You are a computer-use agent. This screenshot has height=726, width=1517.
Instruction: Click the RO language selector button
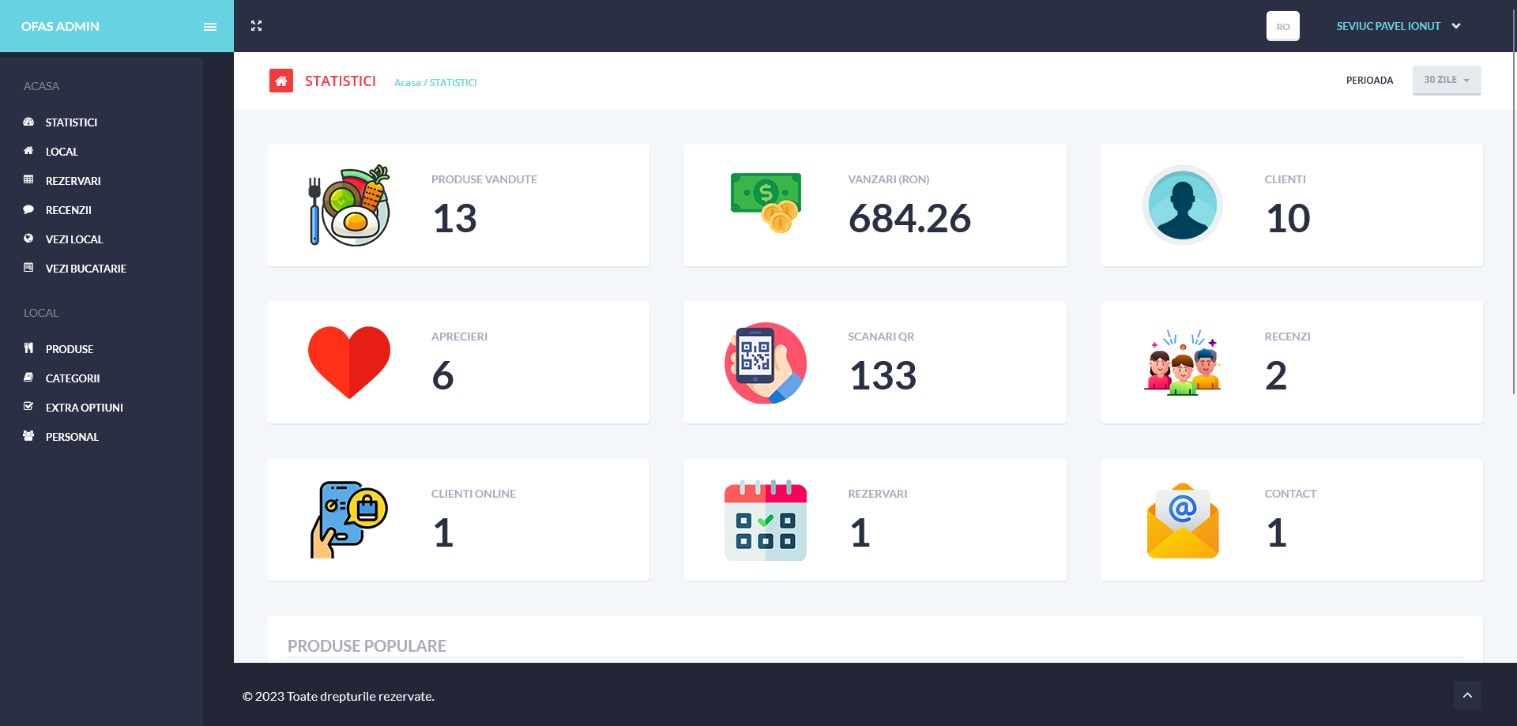coord(1283,26)
